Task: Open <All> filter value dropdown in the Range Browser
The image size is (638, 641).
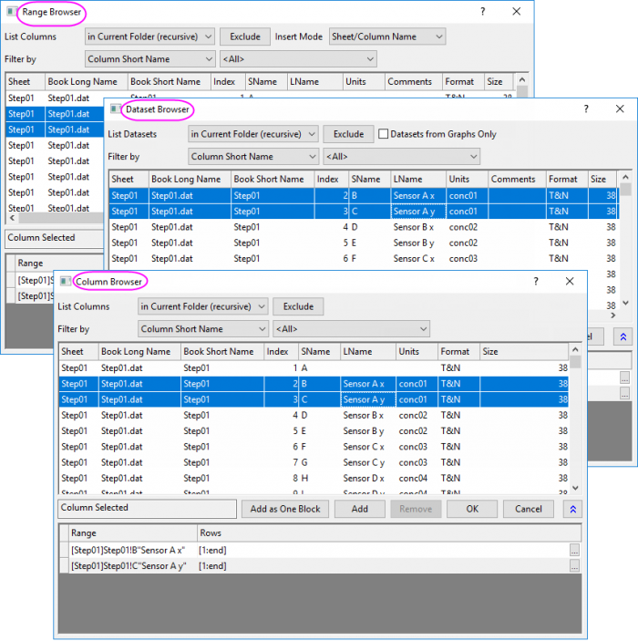Action: tap(298, 59)
